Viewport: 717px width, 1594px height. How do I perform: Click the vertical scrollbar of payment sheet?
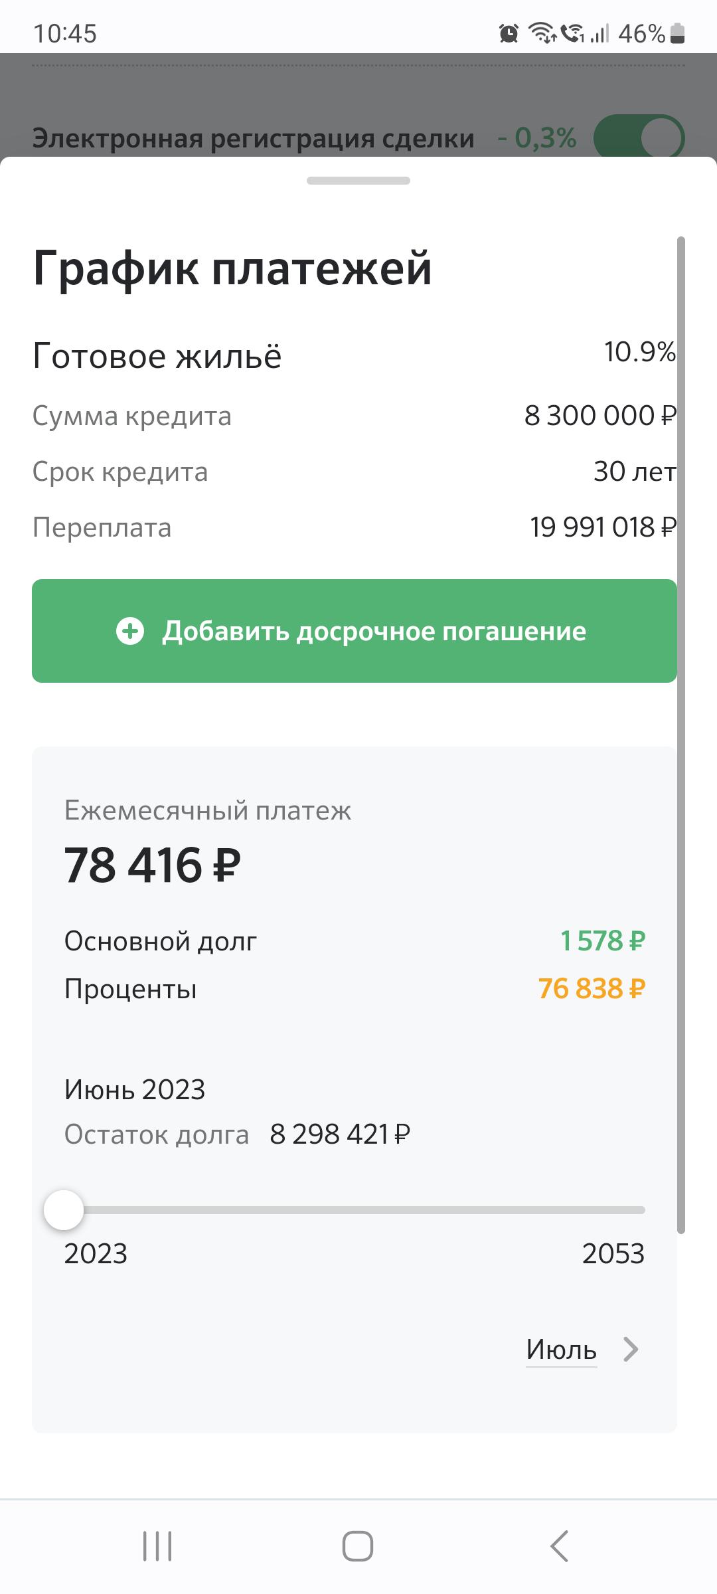(x=680, y=731)
